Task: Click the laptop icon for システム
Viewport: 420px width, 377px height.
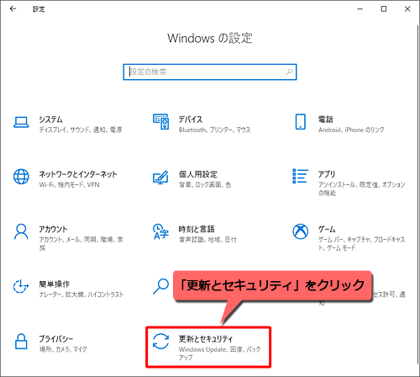Action: [21, 123]
